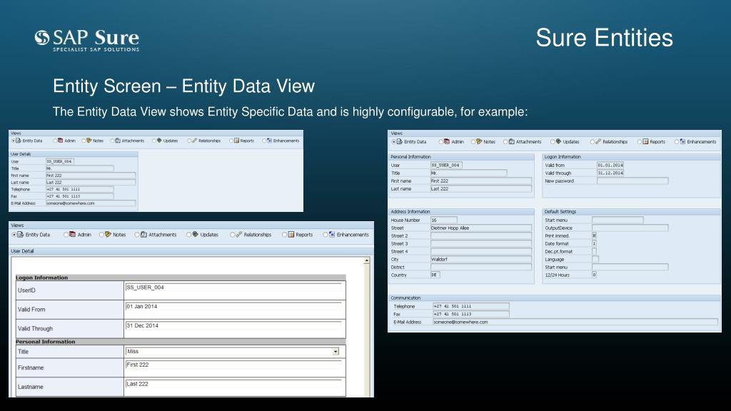Click the Updates icon in the top-left screenshot
731x411 pixels.
pyautogui.click(x=159, y=141)
